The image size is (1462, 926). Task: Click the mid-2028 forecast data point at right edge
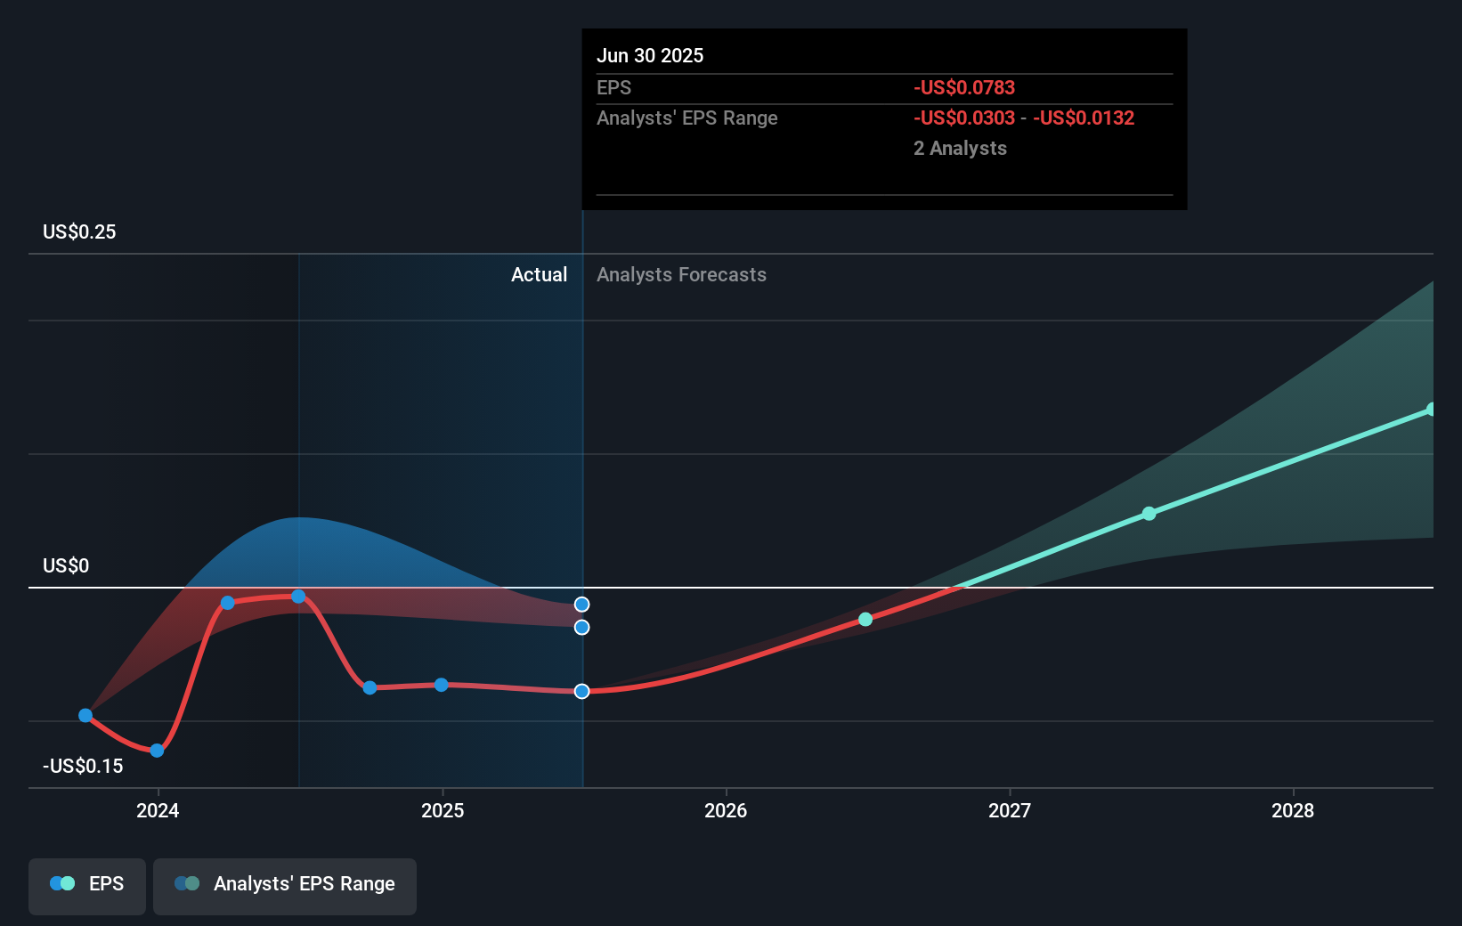[x=1431, y=410]
